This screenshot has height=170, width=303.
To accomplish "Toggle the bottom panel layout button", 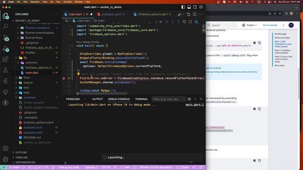I will pyautogui.click(x=189, y=7).
